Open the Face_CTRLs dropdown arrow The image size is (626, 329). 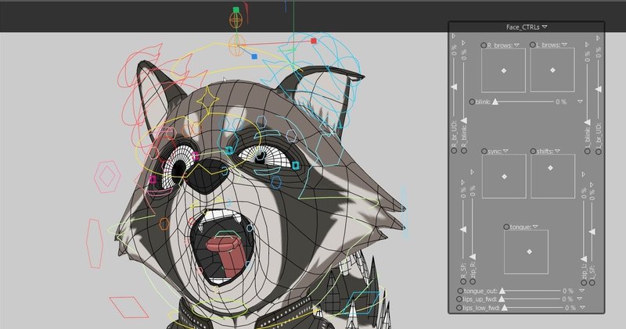pos(545,27)
